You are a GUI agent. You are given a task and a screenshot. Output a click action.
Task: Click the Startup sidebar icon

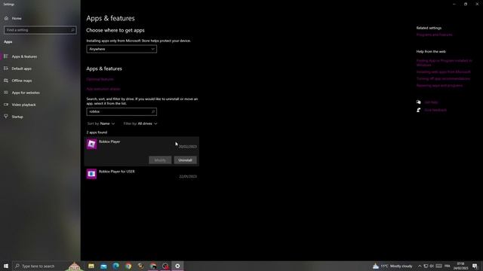click(6, 117)
